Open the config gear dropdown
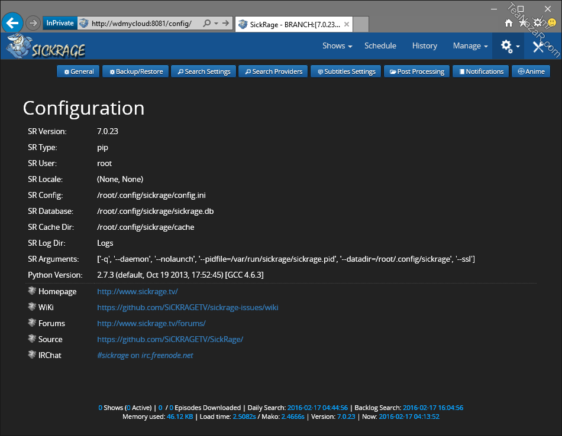This screenshot has width=562, height=436. 509,46
